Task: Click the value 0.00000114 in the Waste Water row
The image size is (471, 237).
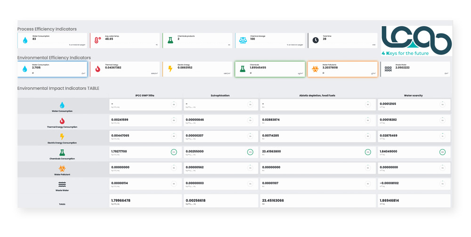Action: 120,183
